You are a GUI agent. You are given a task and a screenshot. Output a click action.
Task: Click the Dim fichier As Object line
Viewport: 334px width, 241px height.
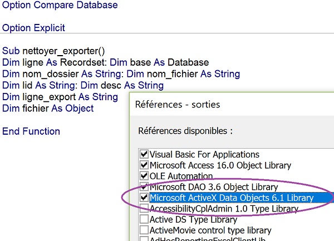(x=48, y=109)
